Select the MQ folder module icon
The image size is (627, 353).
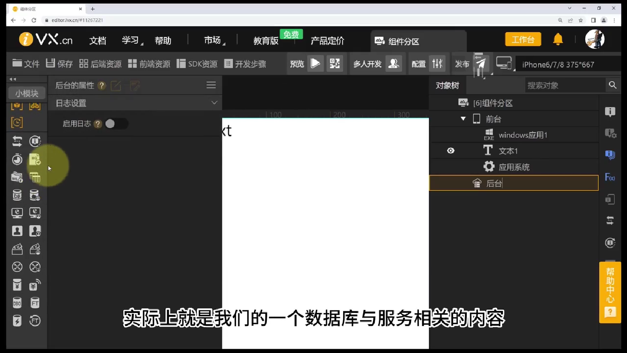pyautogui.click(x=17, y=177)
